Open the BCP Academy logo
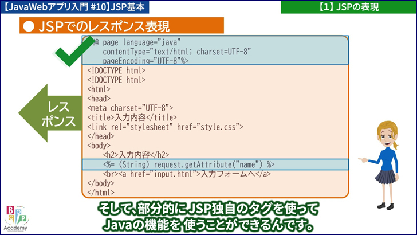Screen dimensions: 417x235 (x=15, y=218)
